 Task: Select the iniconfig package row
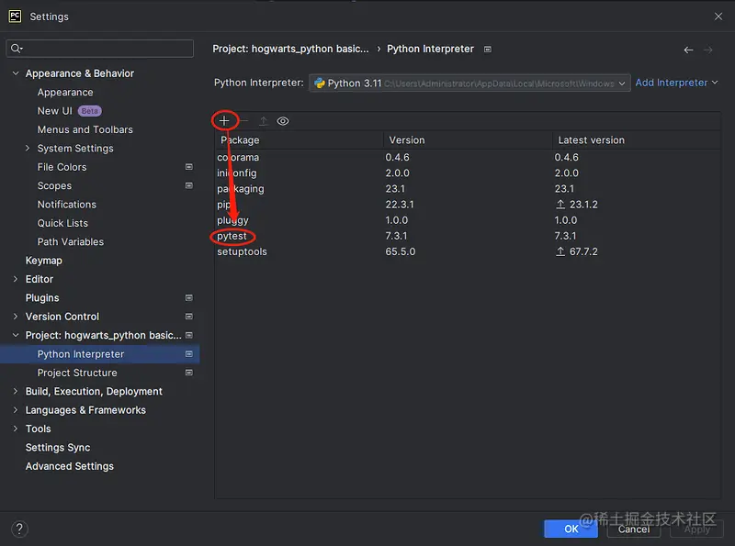(x=468, y=173)
